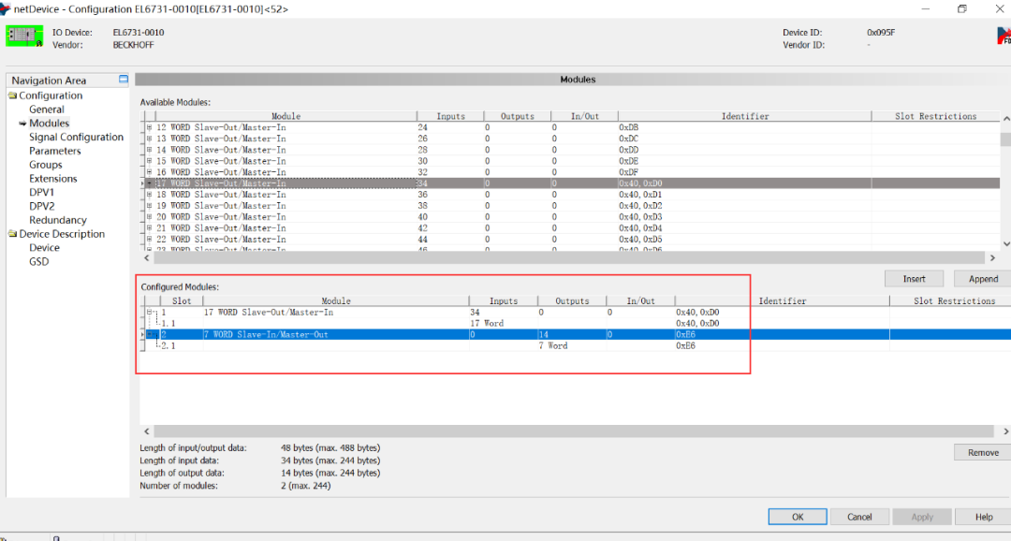Expand the 18 WORD Slave-Out/Master-In row
Viewport: 1011px width, 541px height.
click(x=148, y=195)
